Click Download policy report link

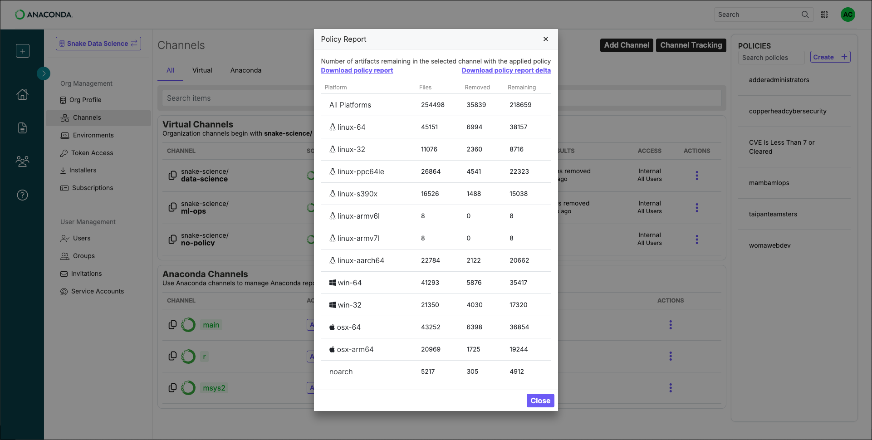tap(357, 70)
